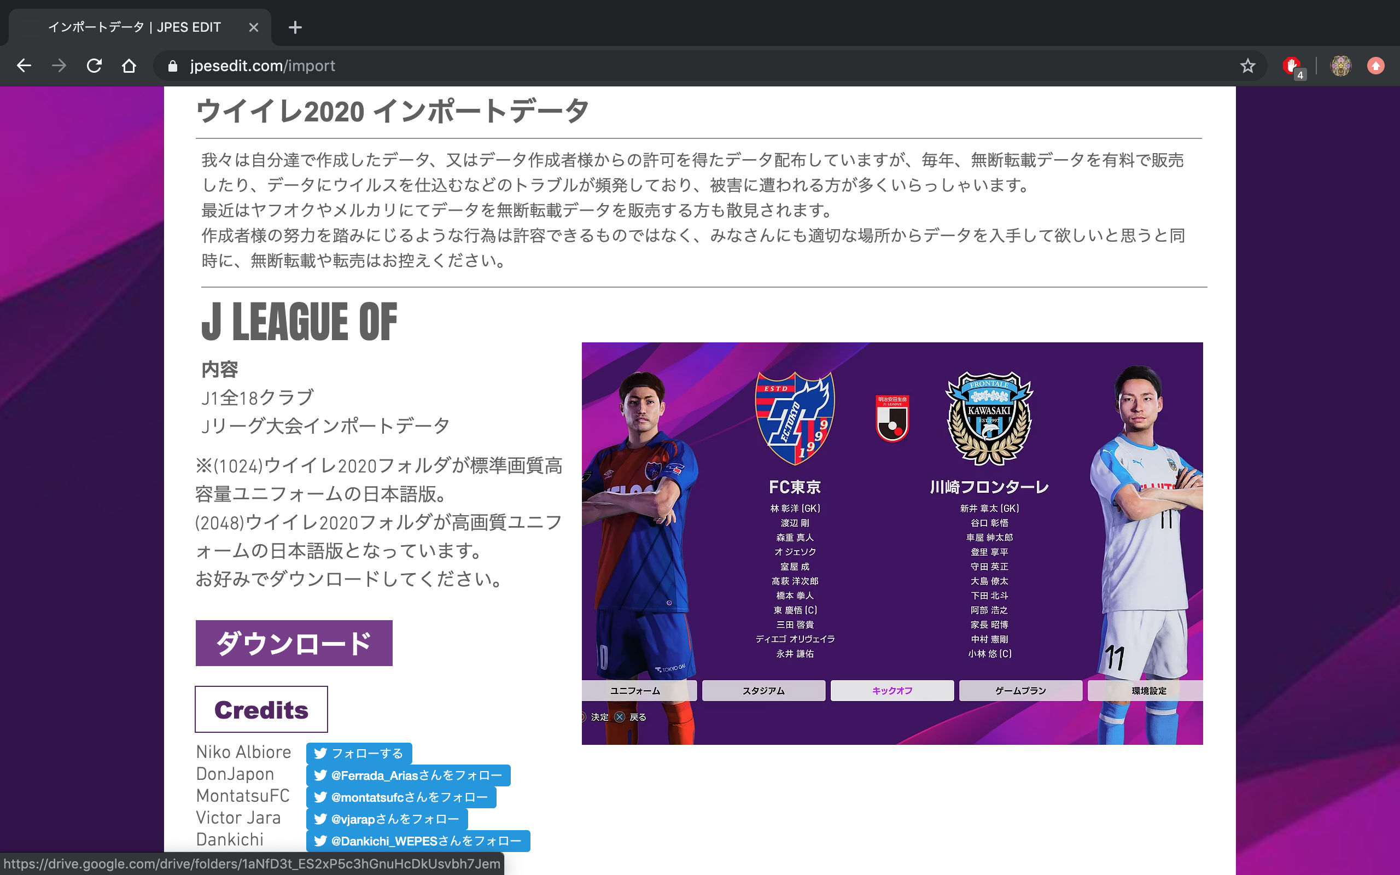Image resolution: width=1400 pixels, height=875 pixels.
Task: Click @Dankichi_WEPES Twitter follow link
Action: 416,841
